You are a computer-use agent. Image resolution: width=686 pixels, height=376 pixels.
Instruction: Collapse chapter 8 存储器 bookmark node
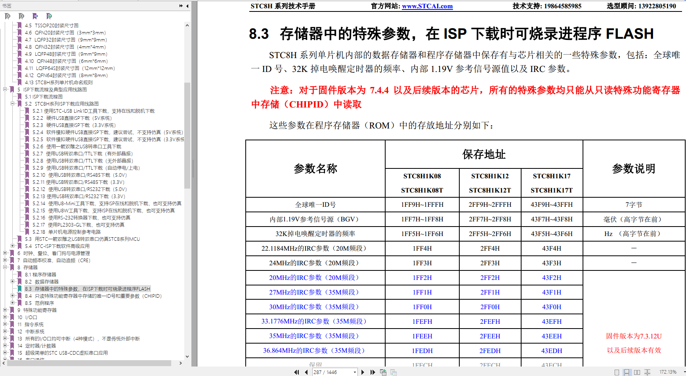tap(5, 267)
